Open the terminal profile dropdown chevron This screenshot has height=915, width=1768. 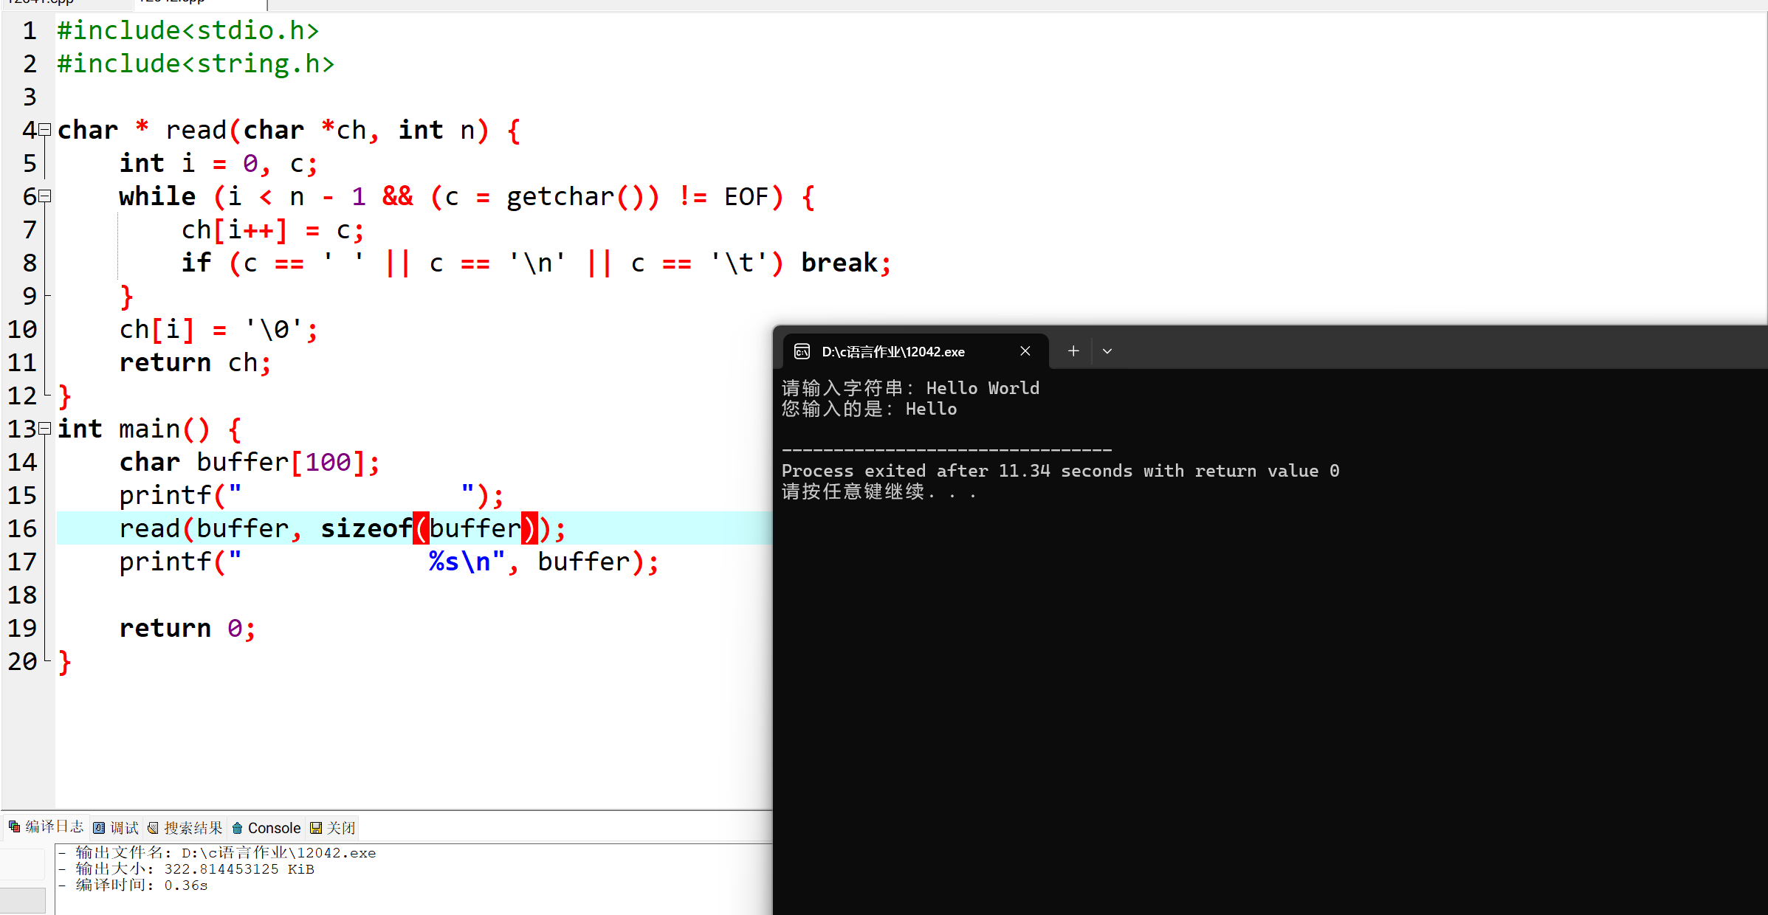point(1107,351)
